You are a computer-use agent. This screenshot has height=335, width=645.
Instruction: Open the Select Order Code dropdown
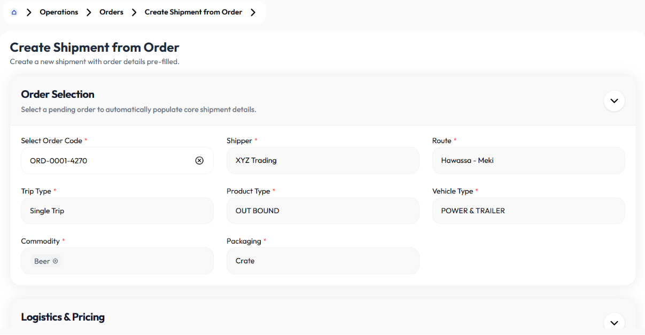coord(117,160)
